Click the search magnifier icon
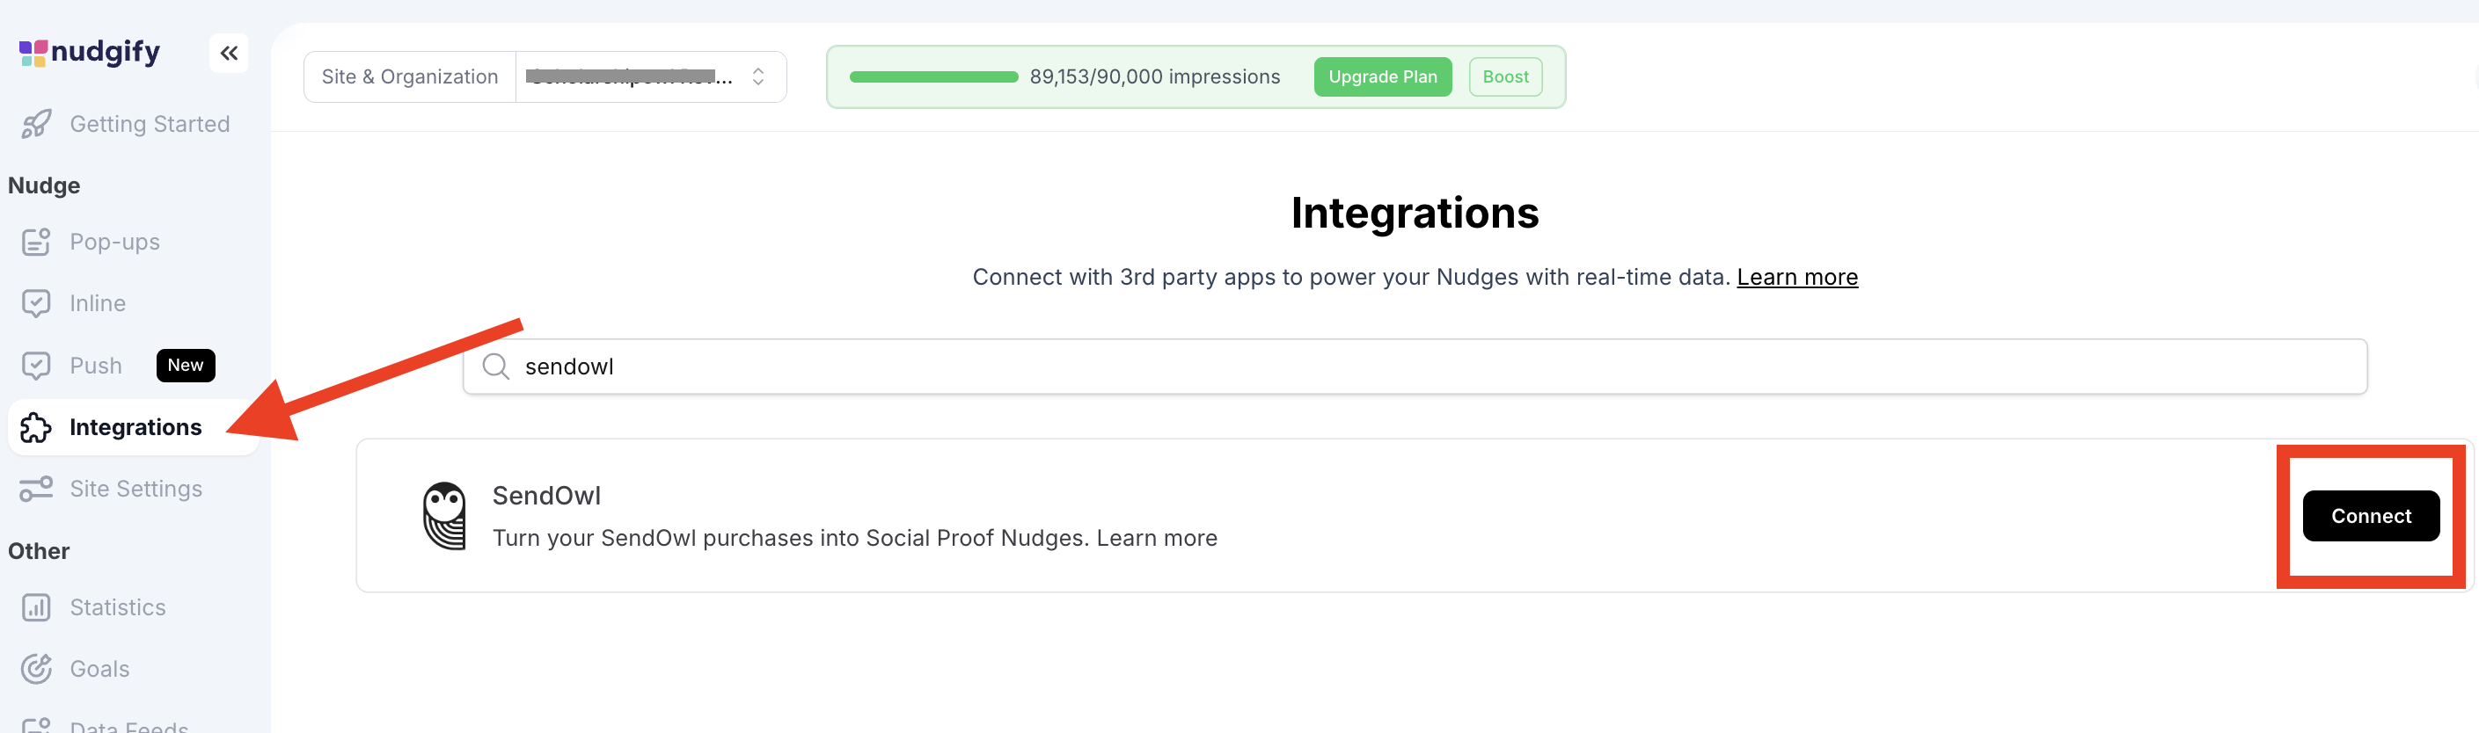2479x733 pixels. 495,366
